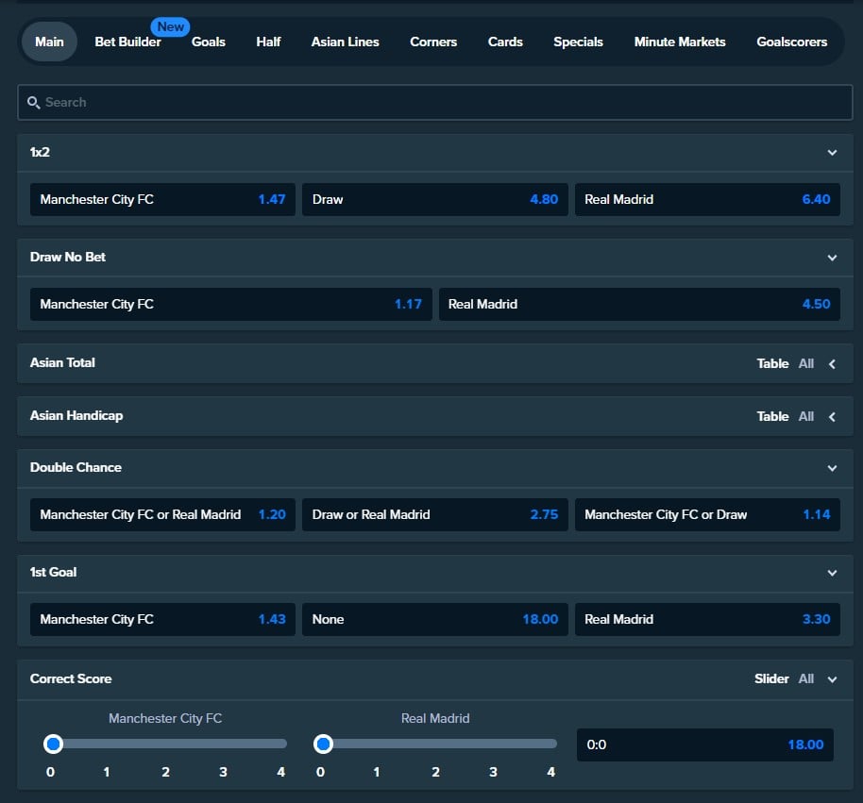The height and width of the screenshot is (803, 863).
Task: Pick Real Madrid Draw No Bet 4.50
Action: (x=638, y=304)
